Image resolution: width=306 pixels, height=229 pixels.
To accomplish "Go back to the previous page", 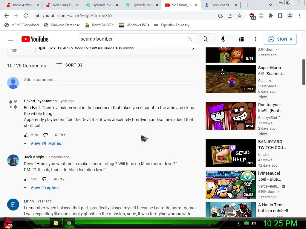I will 7,16.
